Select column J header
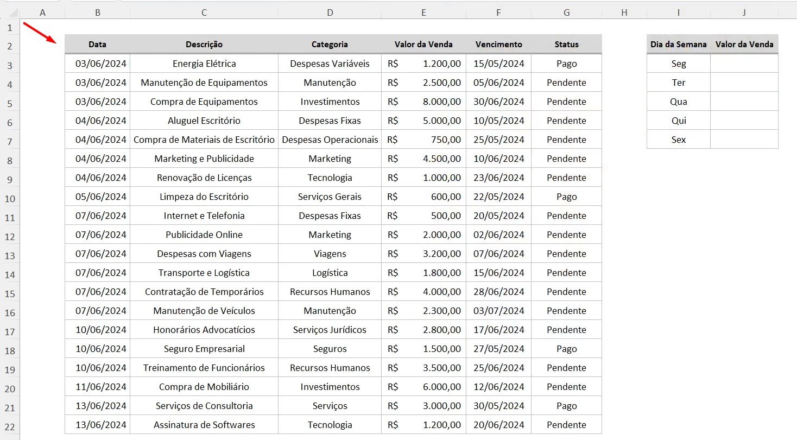797x440 pixels. click(744, 12)
